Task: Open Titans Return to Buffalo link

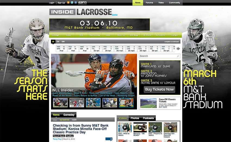Action: [x=86, y=96]
